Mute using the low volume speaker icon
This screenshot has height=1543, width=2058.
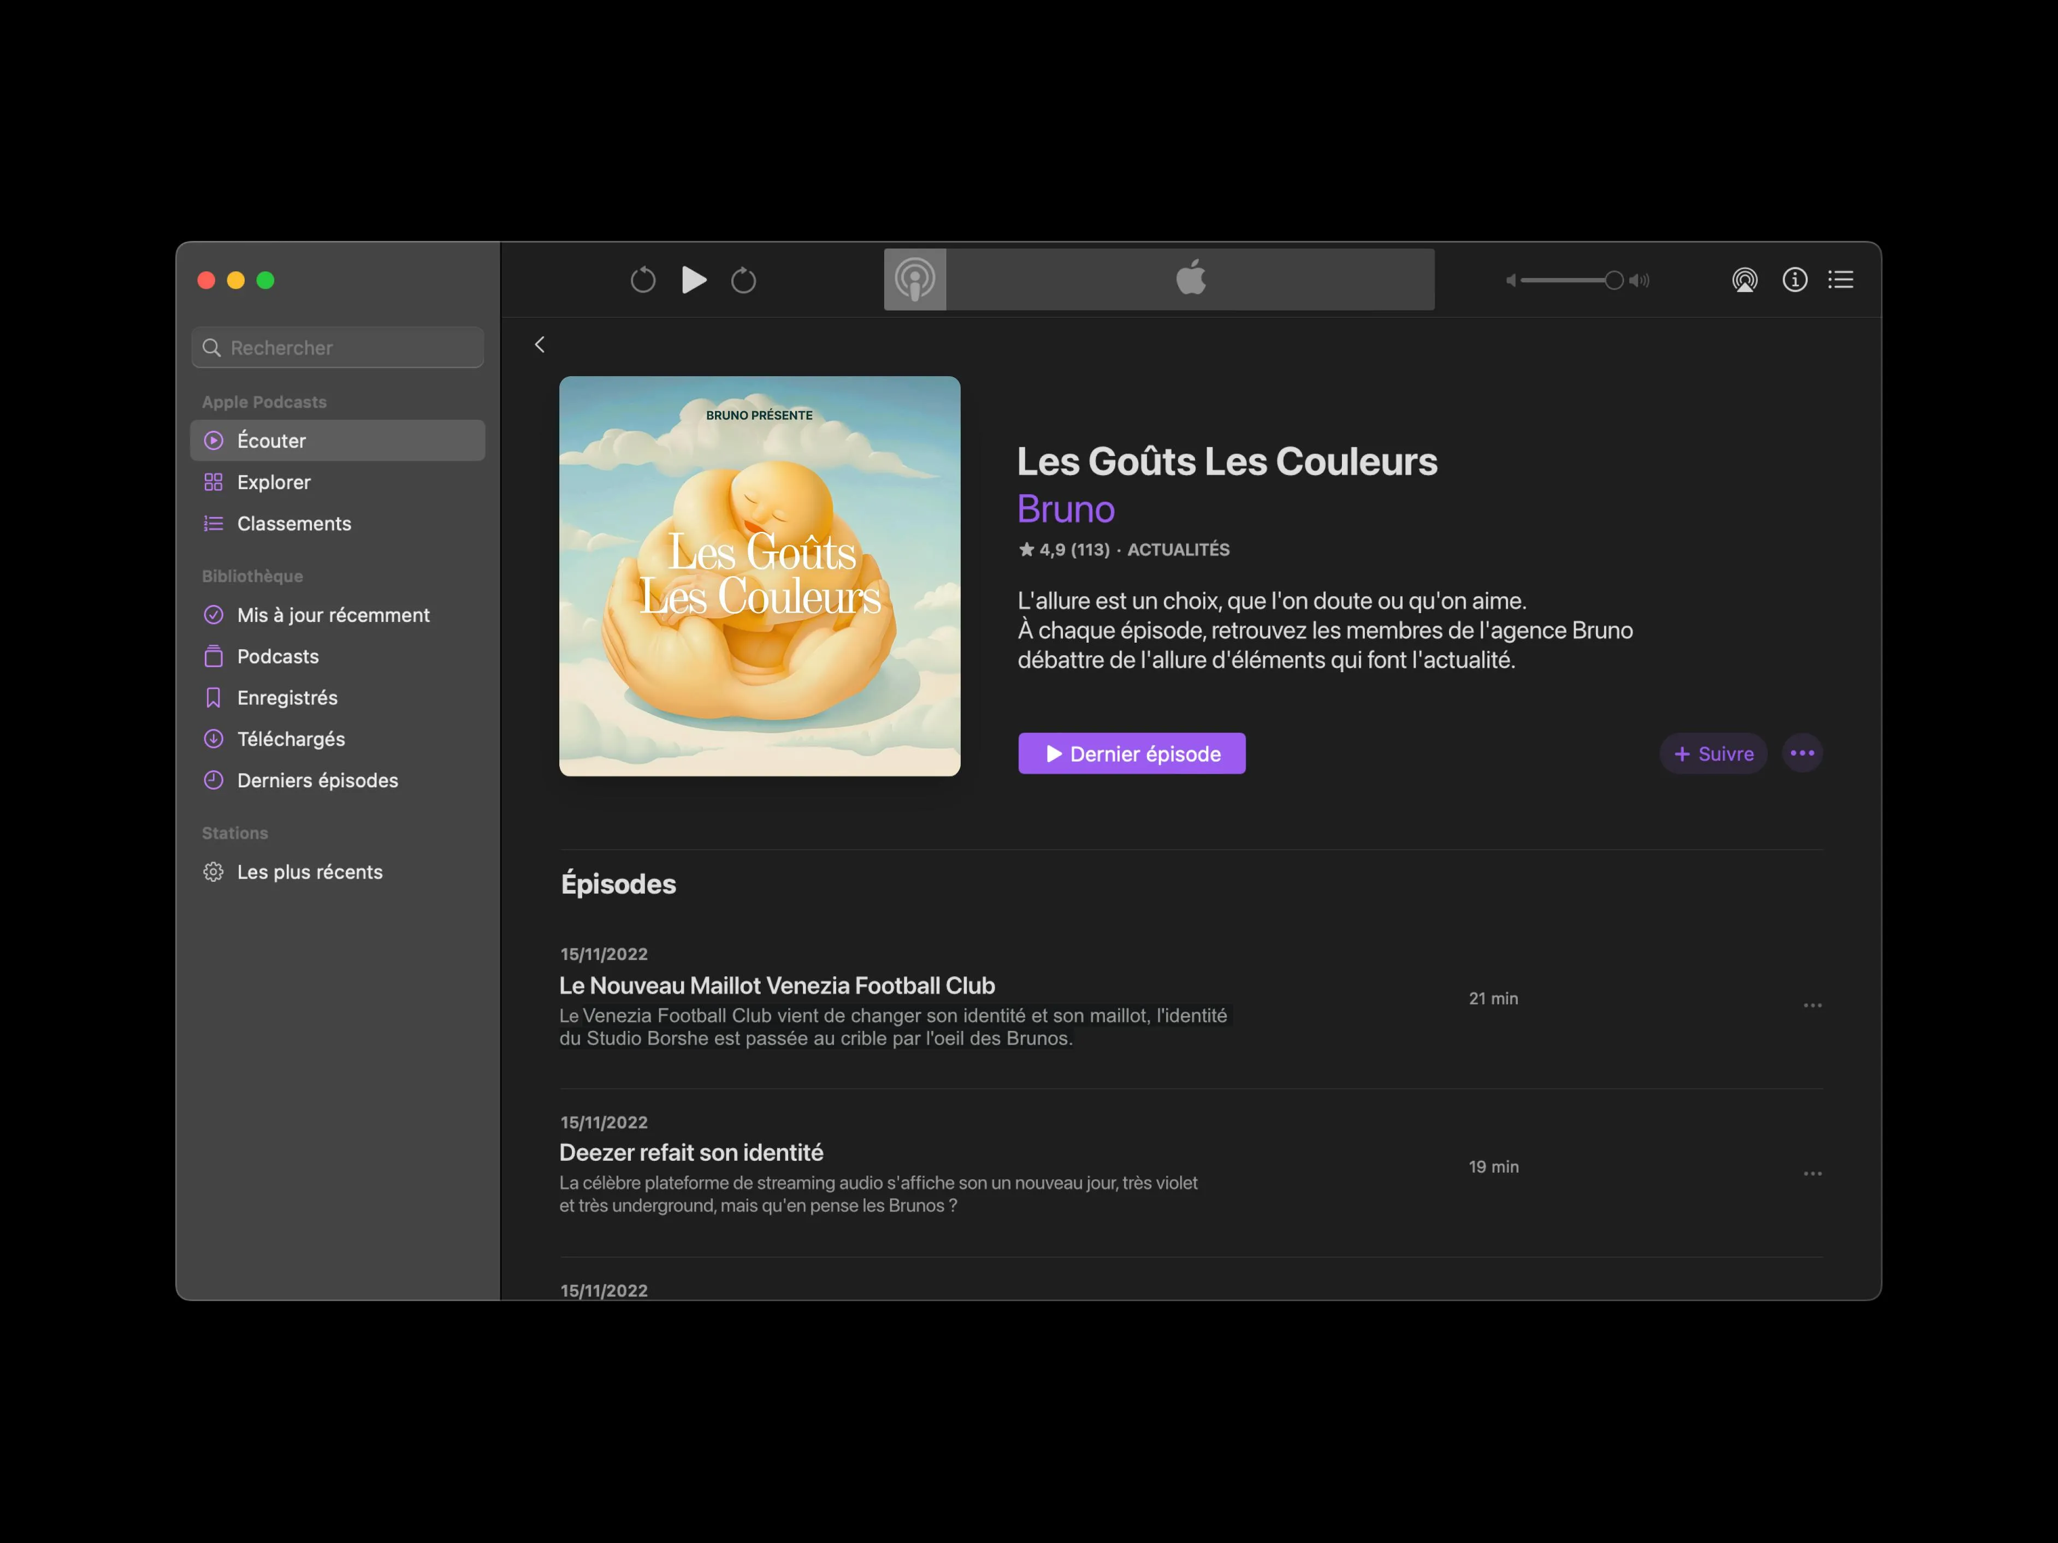coord(1511,280)
